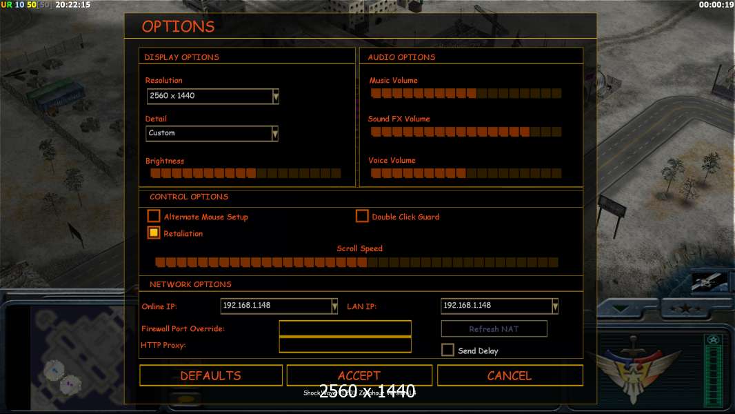
Task: Open the Detail dropdown arrow
Action: 275,134
